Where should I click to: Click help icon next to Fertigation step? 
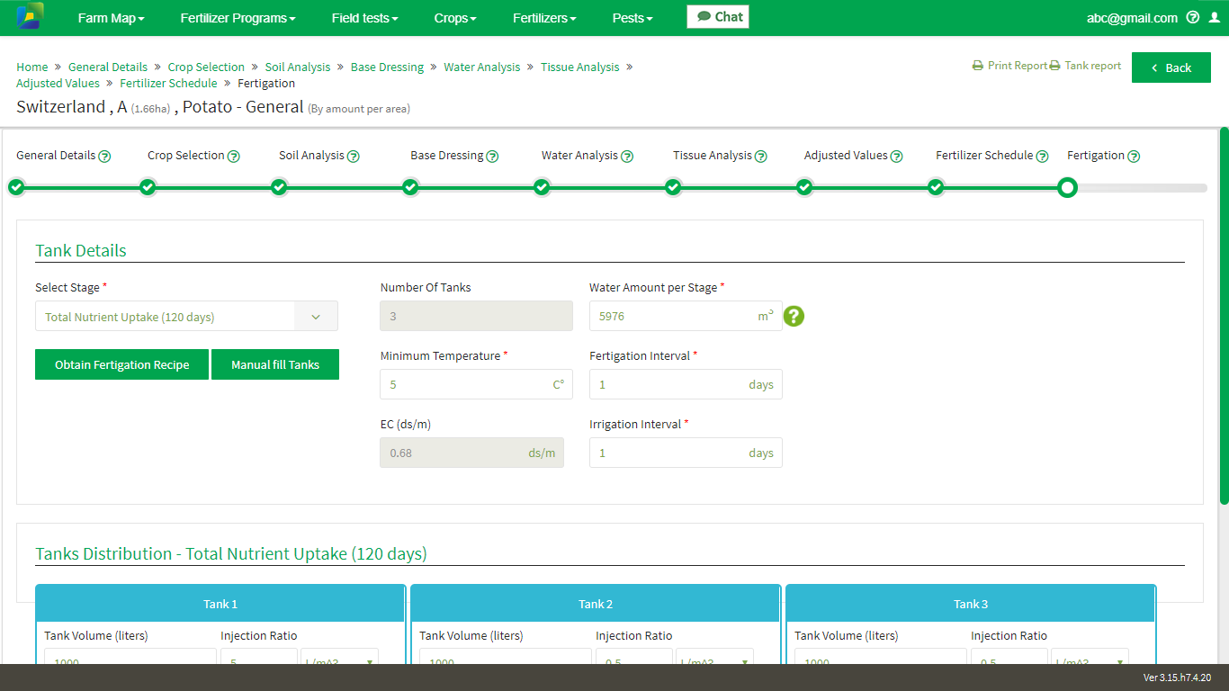1134,156
